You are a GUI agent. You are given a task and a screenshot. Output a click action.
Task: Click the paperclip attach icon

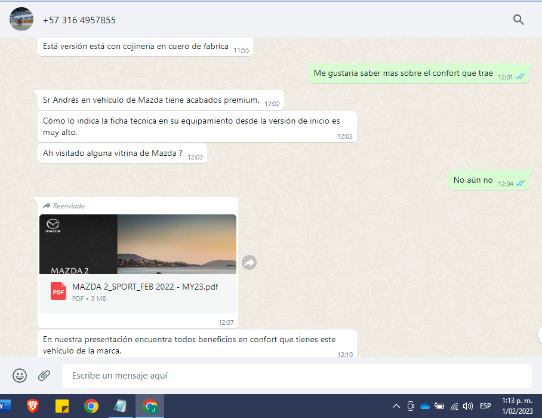point(44,376)
